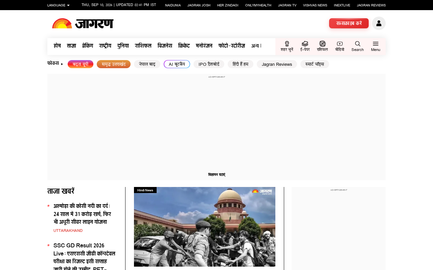
Task: Open the city selector location icon
Action: coord(287,44)
